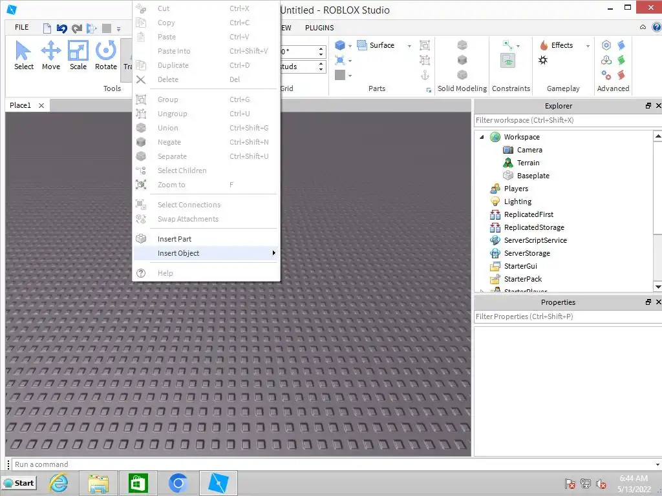
Task: Open the Material icon in Parts
Action: coord(340,60)
